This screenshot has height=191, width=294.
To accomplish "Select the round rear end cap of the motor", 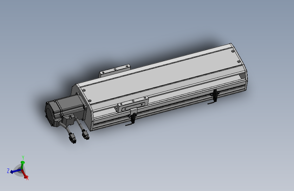I will click(50, 114).
